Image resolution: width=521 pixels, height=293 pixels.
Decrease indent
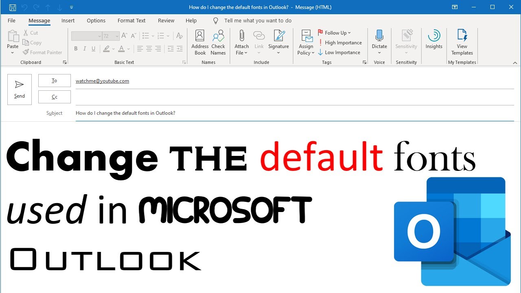pos(171,49)
